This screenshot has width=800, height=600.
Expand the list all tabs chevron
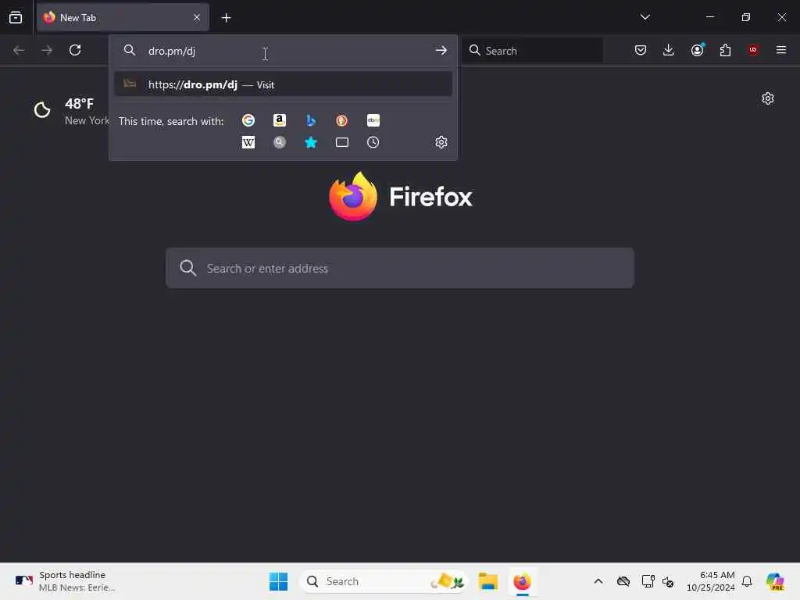click(645, 17)
